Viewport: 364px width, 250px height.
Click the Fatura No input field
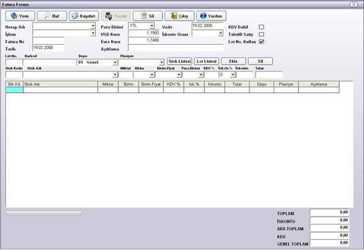[x=49, y=41]
